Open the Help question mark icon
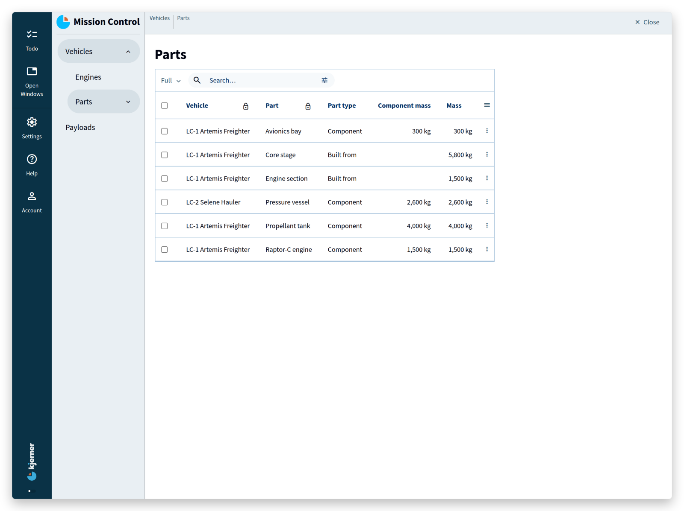 (32, 159)
